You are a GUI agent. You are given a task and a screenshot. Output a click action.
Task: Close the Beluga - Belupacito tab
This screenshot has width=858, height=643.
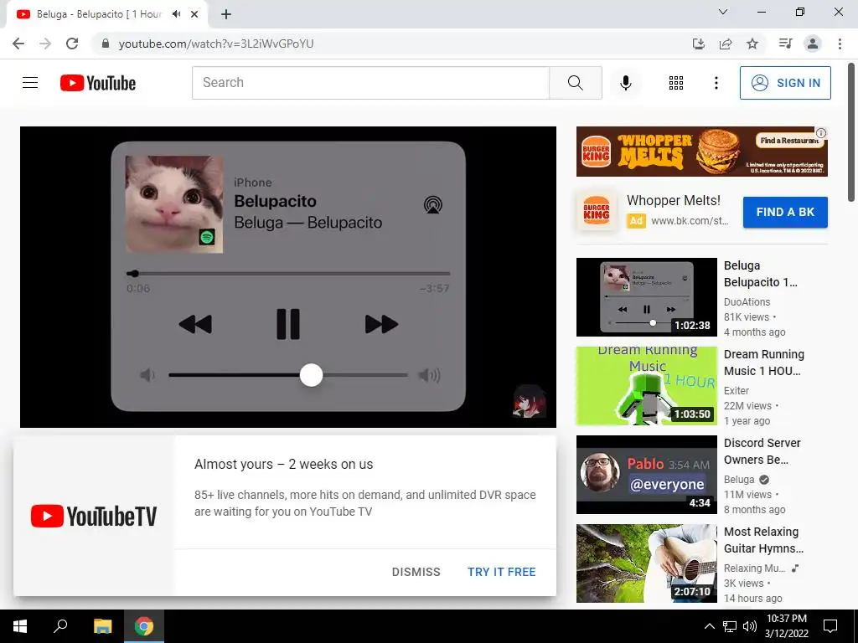(194, 14)
